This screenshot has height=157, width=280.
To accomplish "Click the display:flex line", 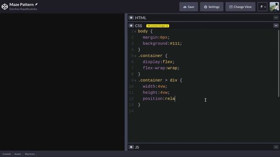I will (158, 62).
